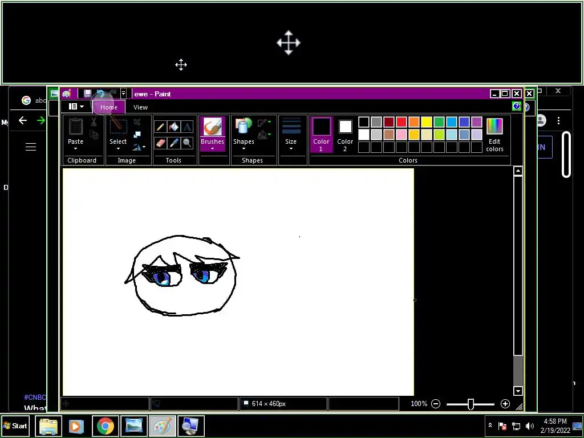Open Chrome from the taskbar

click(106, 426)
